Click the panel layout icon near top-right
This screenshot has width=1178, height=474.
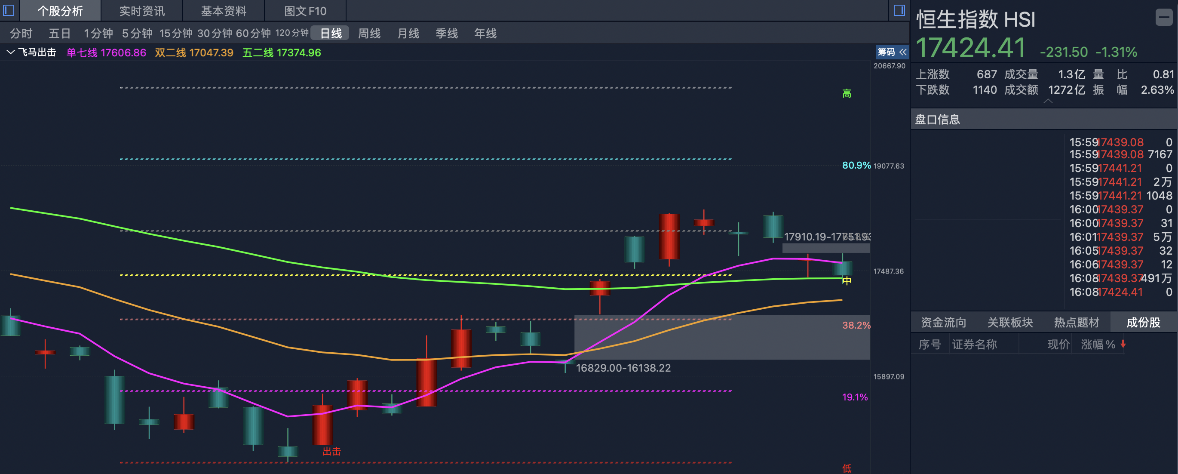click(x=899, y=10)
